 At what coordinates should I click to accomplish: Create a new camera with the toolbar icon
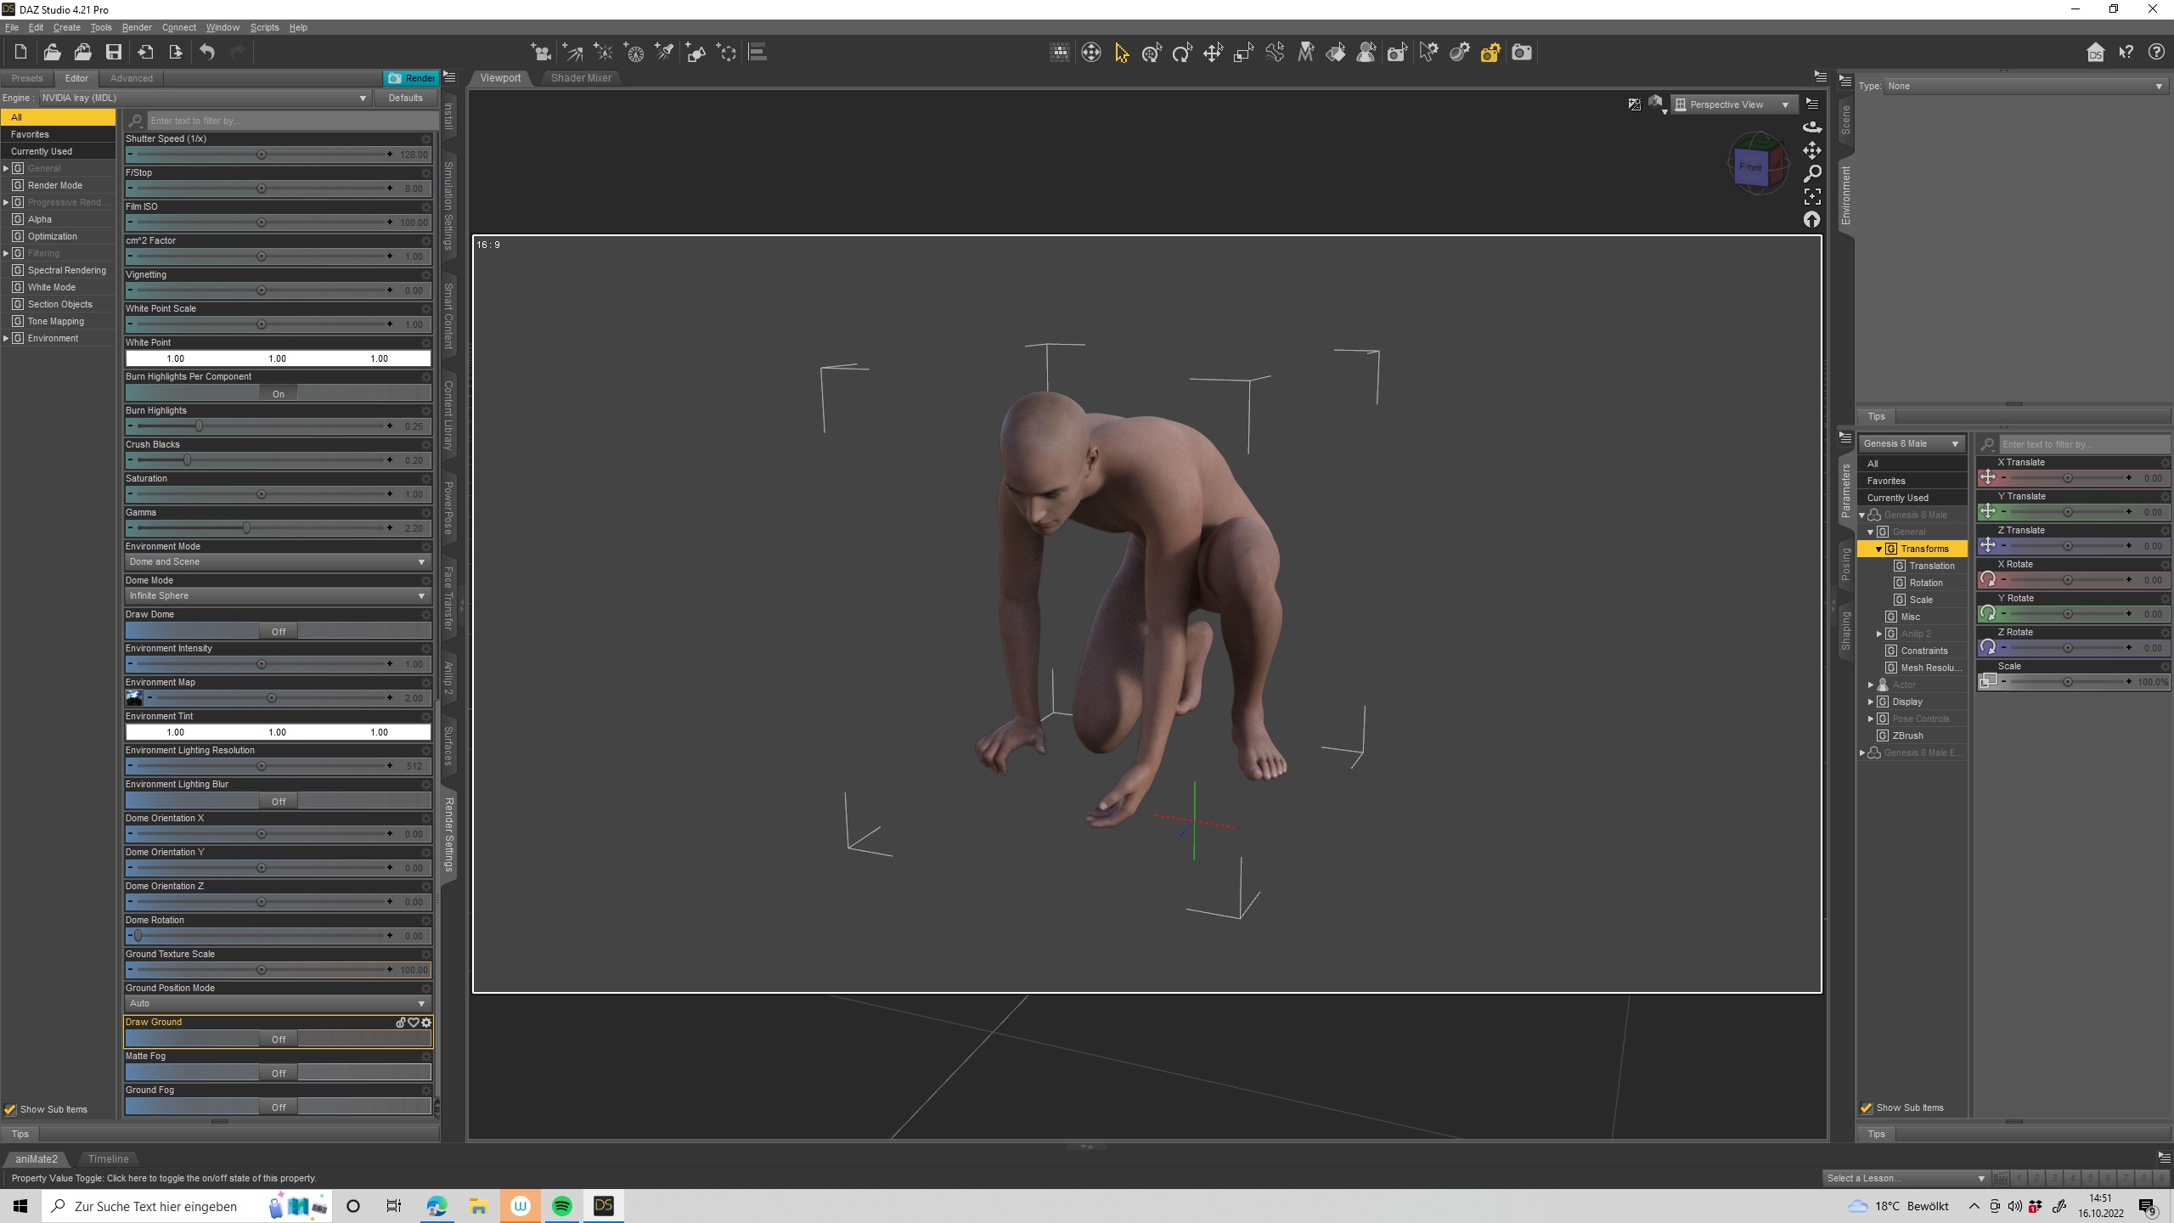click(x=541, y=53)
